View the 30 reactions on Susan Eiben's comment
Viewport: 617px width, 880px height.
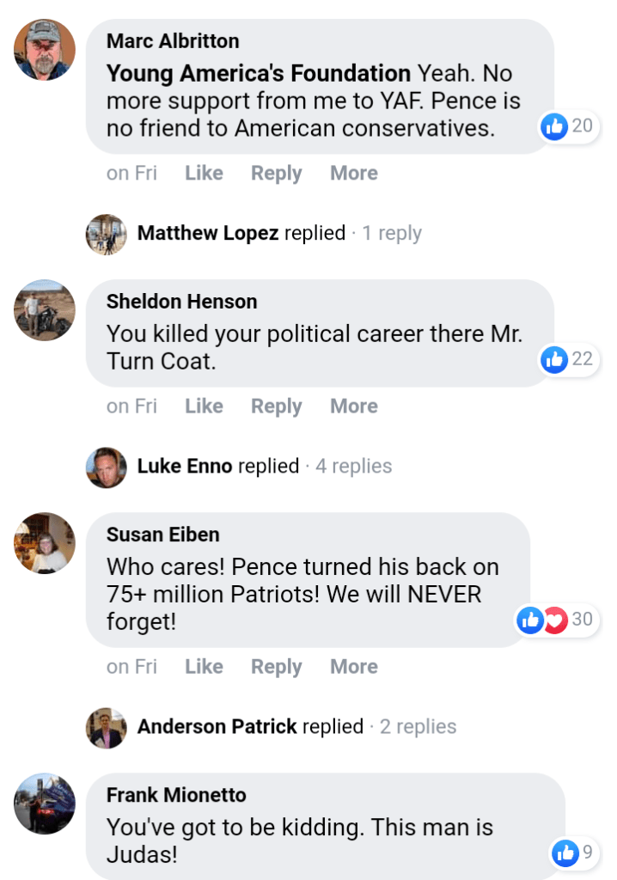pyautogui.click(x=556, y=620)
